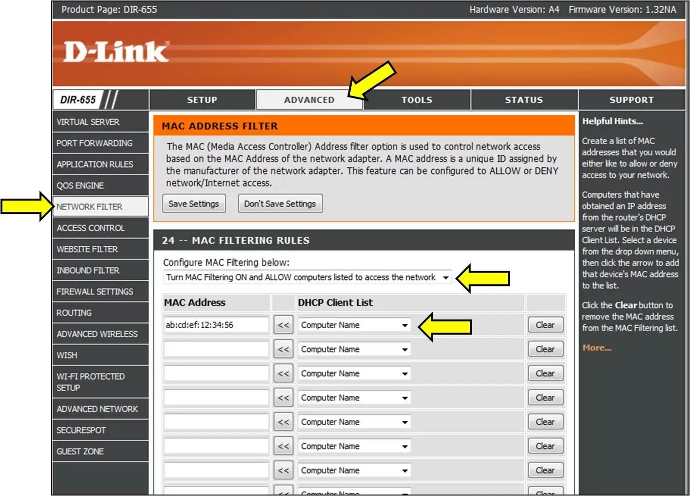Screen dimensions: 690x496
Task: Click Clear in the seventh row
Action: [x=545, y=470]
